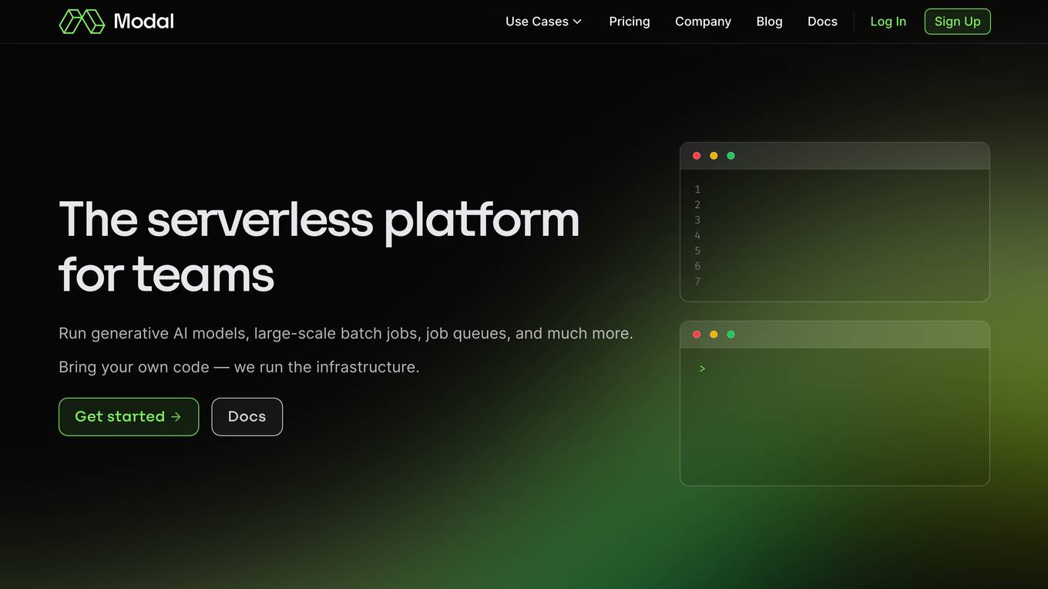Click the Modal cube logo icon

82,22
